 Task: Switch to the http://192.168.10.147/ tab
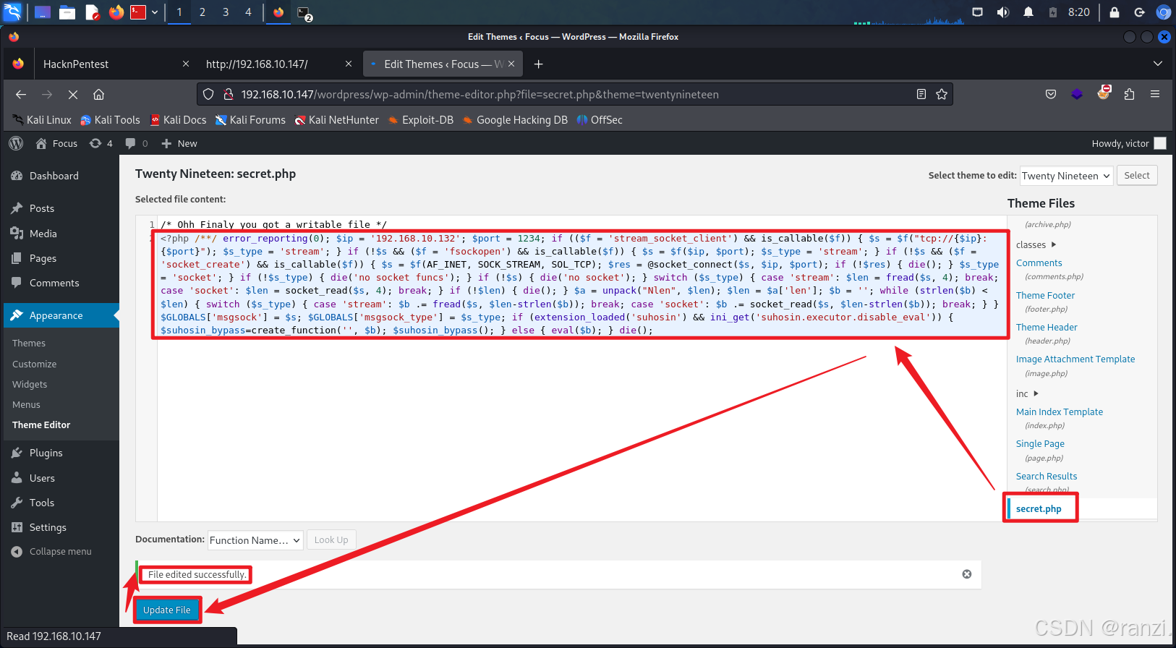pos(275,64)
